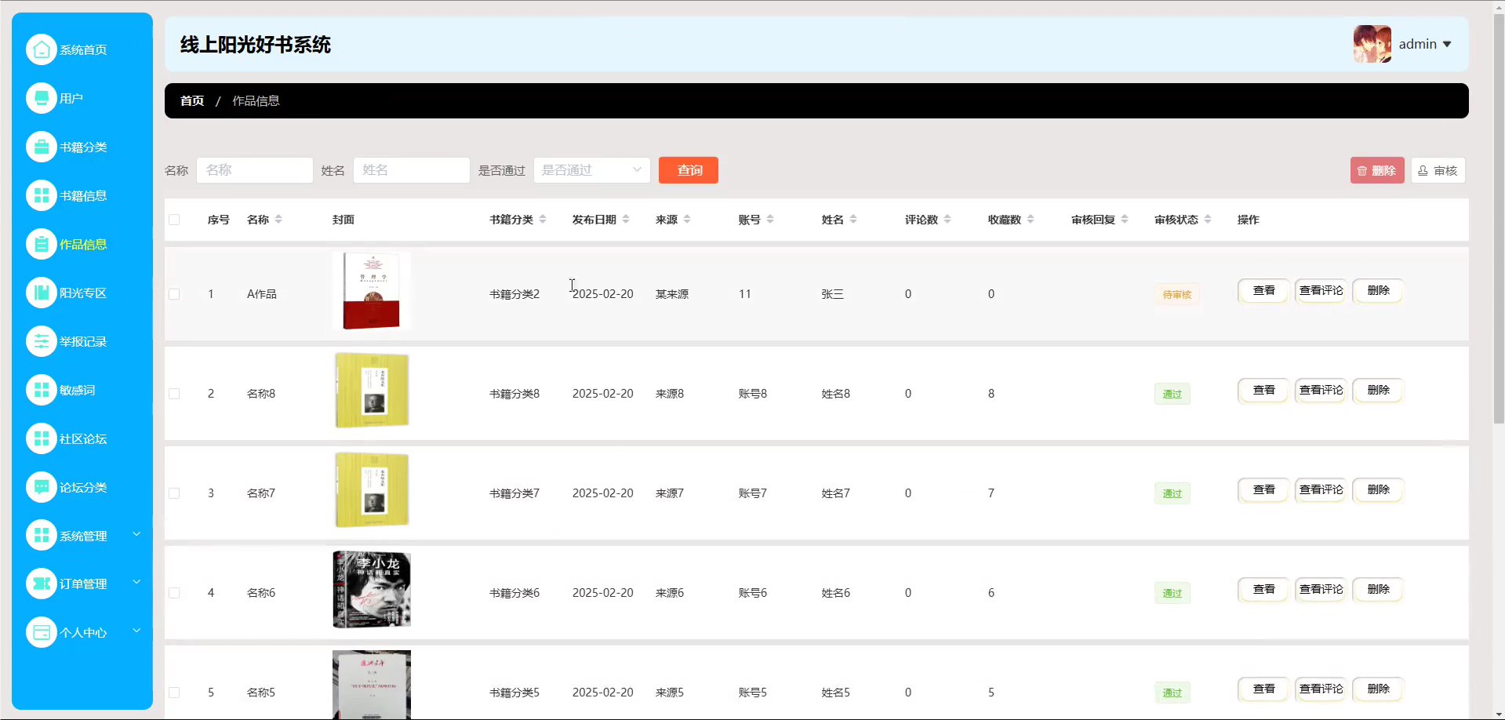Sort by 评论数 column arrows

(947, 220)
